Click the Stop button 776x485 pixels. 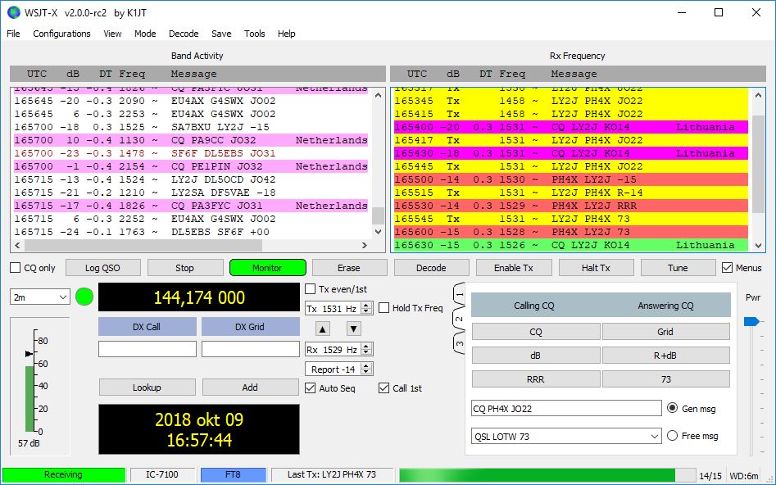[184, 268]
